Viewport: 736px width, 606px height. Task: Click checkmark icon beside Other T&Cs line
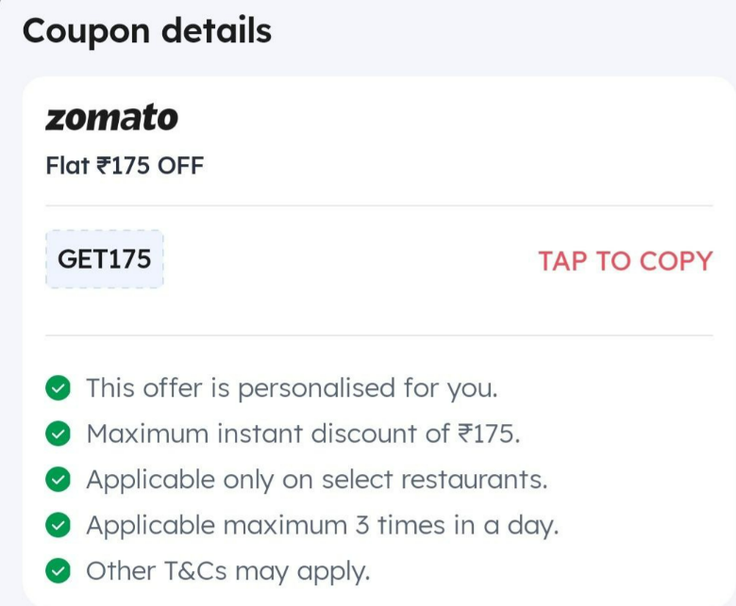[58, 571]
